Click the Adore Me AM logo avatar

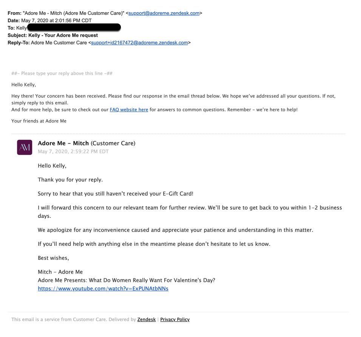(x=25, y=147)
